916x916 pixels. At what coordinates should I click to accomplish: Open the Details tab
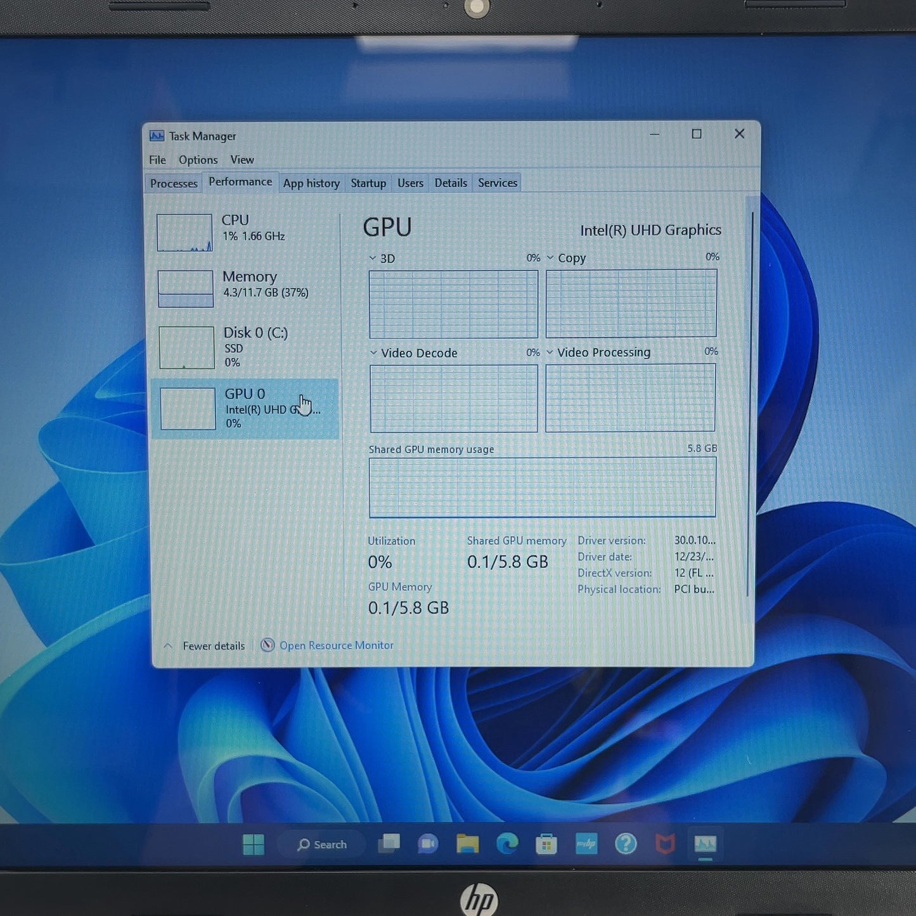pos(451,183)
